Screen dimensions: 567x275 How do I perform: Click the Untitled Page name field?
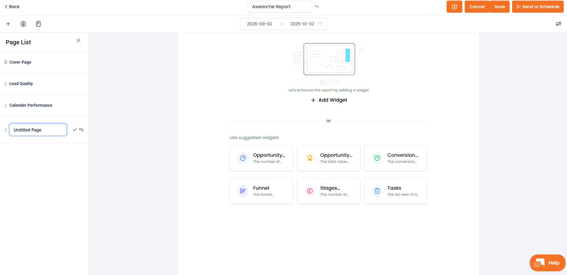pos(38,130)
